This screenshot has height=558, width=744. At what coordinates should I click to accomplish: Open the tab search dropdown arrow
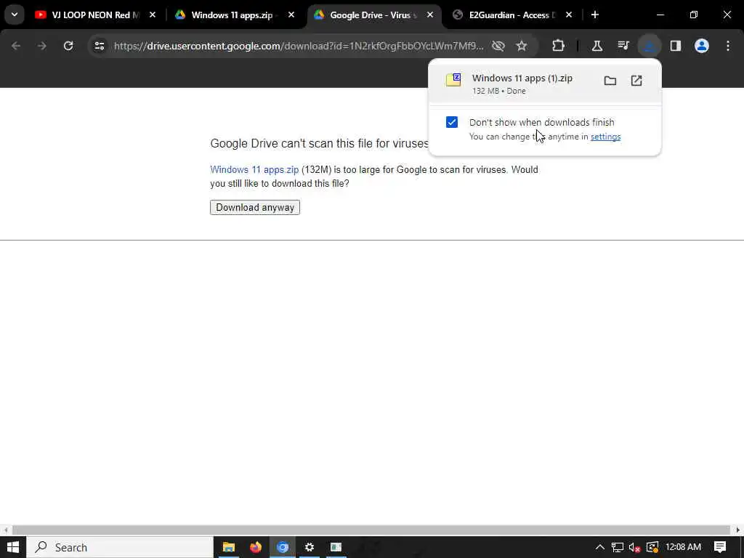(x=15, y=15)
